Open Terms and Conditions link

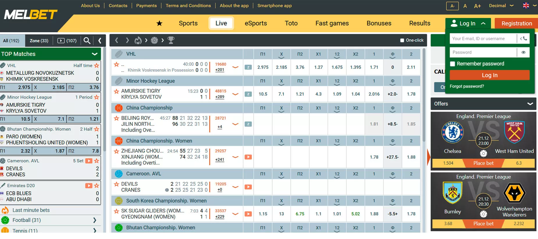pos(188,6)
